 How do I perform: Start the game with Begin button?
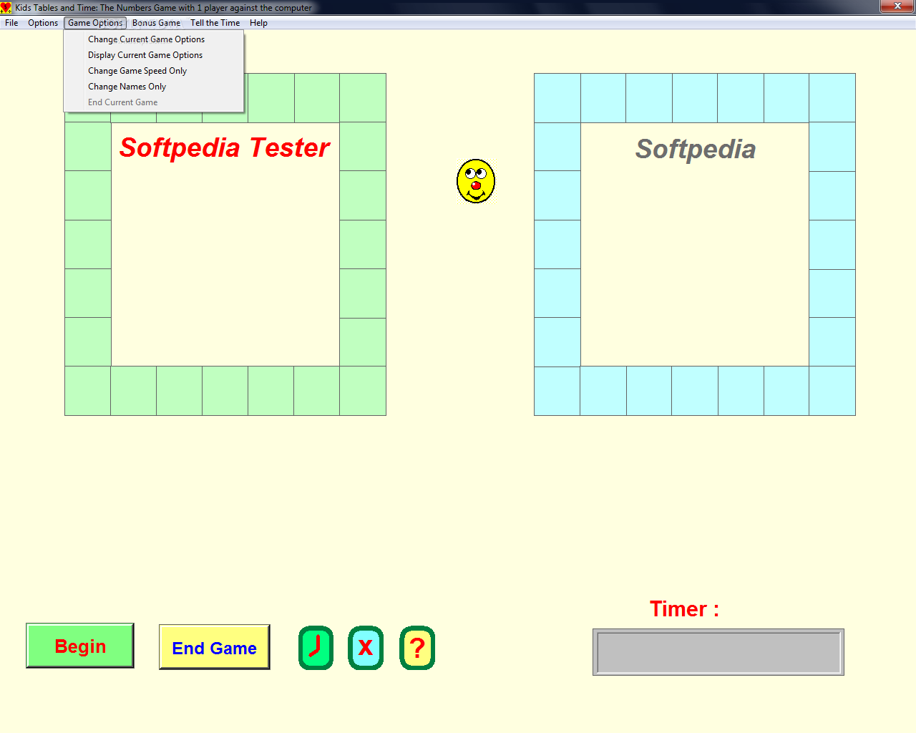80,646
